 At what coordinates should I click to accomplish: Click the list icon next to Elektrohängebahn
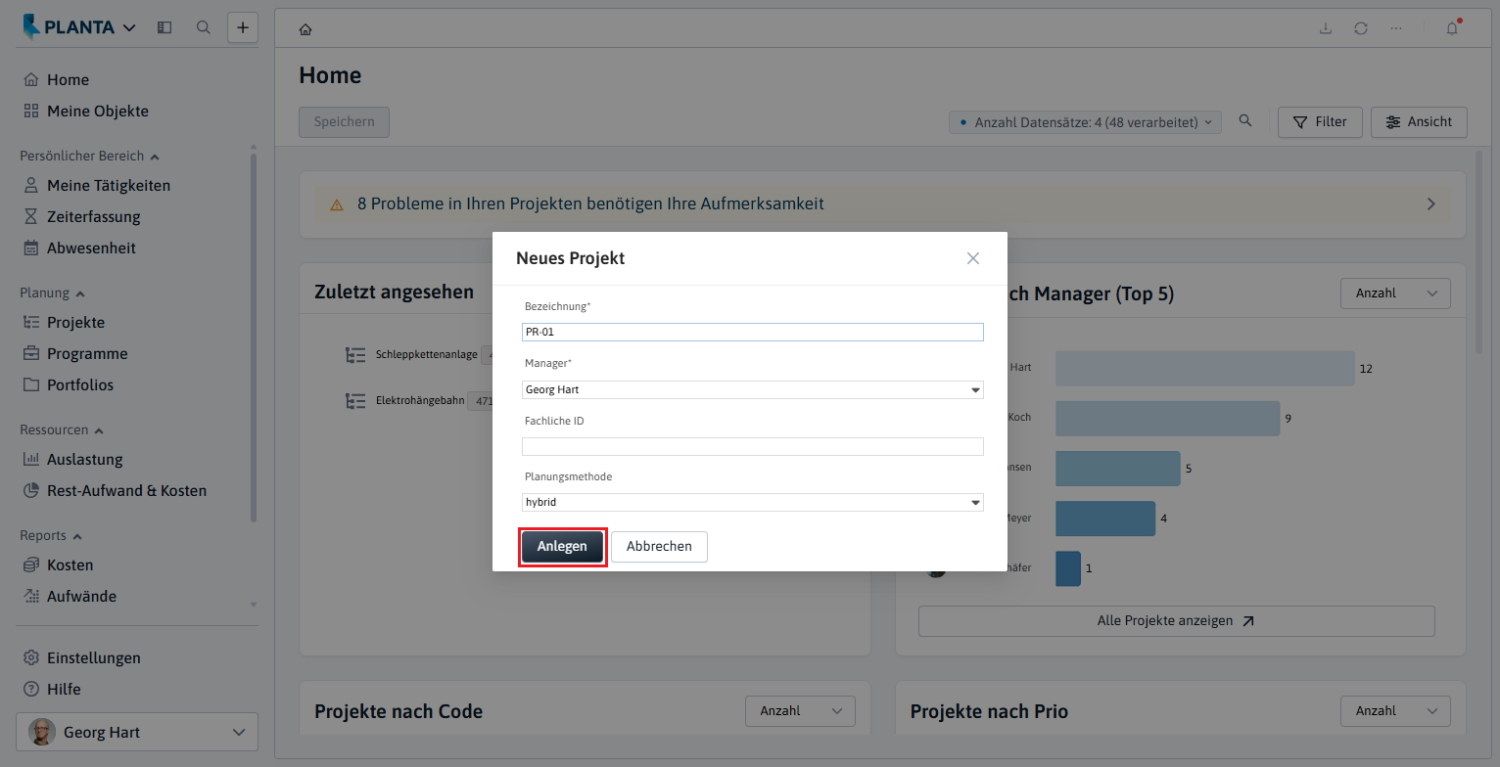click(x=355, y=401)
